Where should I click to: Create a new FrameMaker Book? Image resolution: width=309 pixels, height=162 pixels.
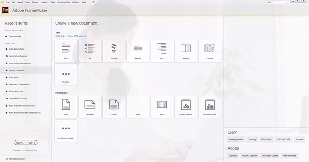pyautogui.click(x=162, y=107)
